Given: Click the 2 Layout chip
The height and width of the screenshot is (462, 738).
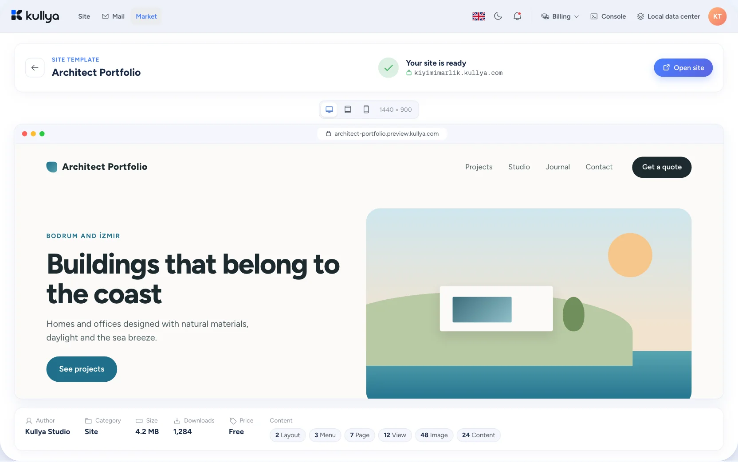Looking at the screenshot, I should (x=287, y=435).
